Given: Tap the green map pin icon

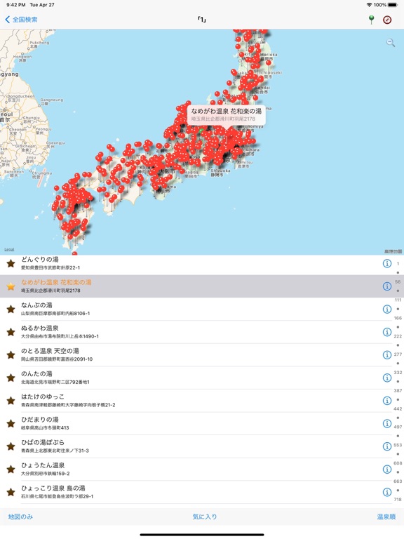Looking at the screenshot, I should click(371, 20).
